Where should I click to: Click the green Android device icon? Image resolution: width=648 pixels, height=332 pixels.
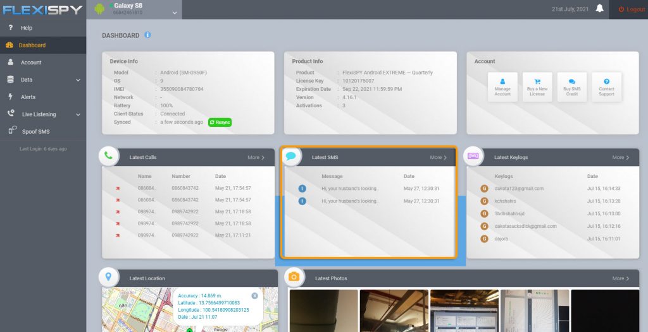click(99, 9)
